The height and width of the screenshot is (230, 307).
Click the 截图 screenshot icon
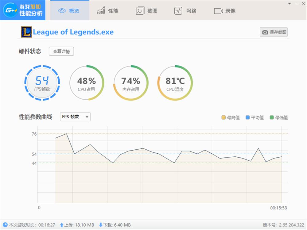click(140, 10)
